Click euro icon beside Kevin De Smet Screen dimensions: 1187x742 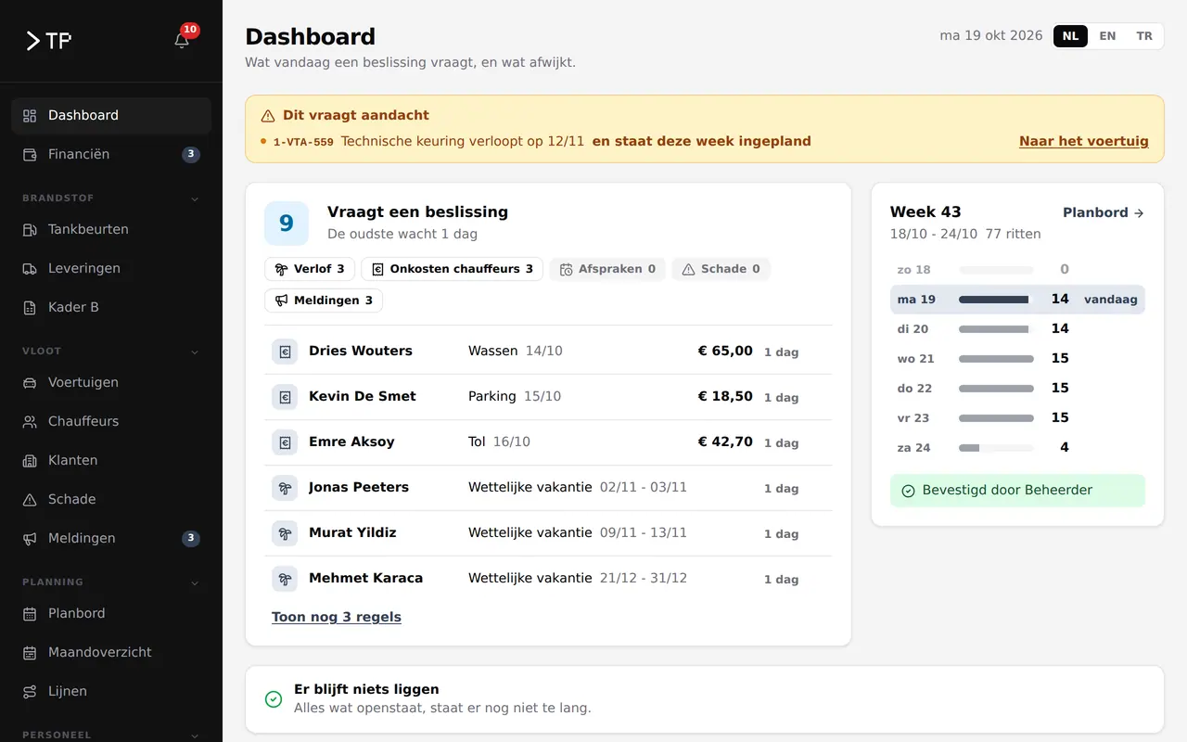click(x=285, y=397)
